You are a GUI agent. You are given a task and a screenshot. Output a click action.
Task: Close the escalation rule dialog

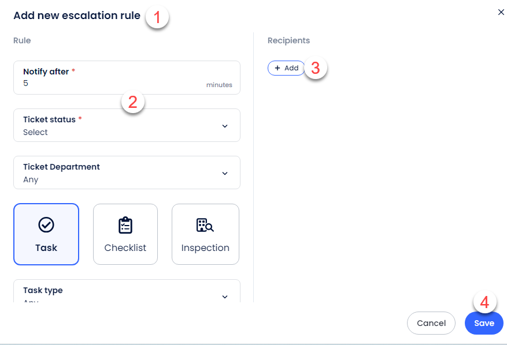[501, 12]
